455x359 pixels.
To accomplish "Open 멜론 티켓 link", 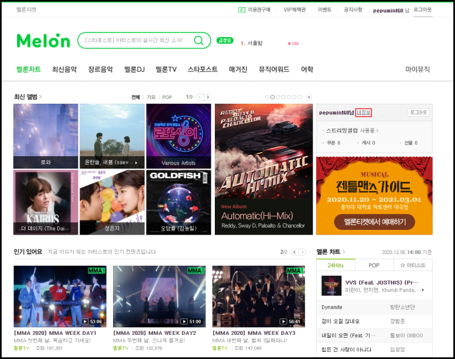I will (26, 9).
